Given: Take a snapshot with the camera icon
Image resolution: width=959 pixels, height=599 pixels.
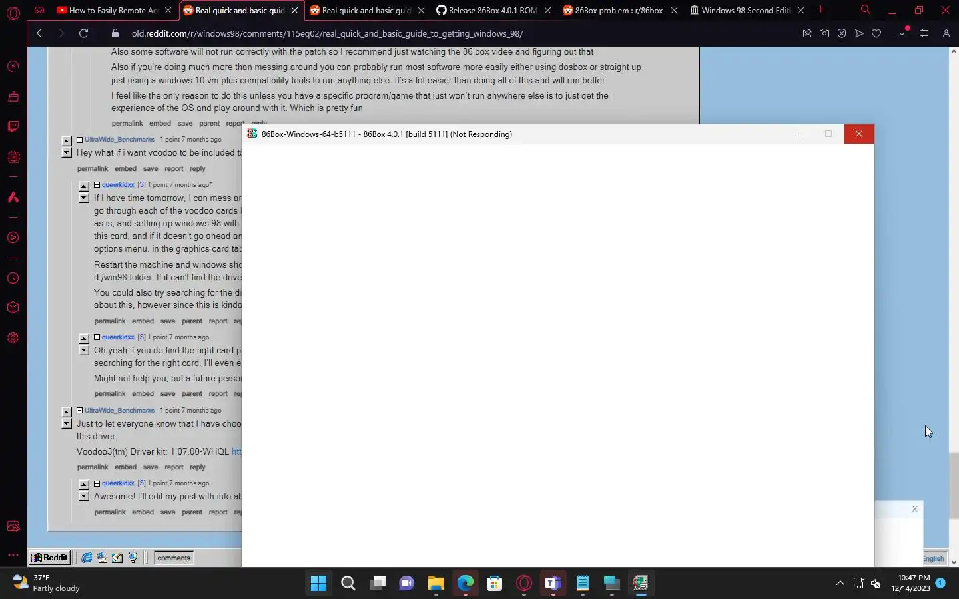Looking at the screenshot, I should pos(824,33).
